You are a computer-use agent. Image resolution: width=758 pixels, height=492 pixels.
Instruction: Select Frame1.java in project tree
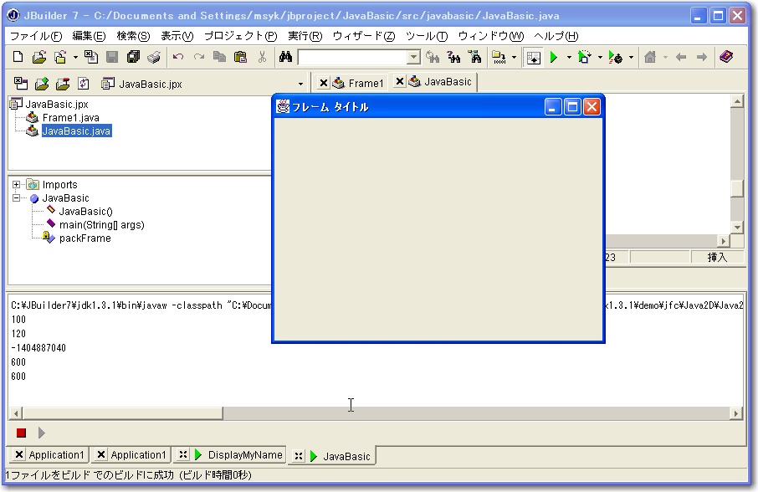[70, 118]
